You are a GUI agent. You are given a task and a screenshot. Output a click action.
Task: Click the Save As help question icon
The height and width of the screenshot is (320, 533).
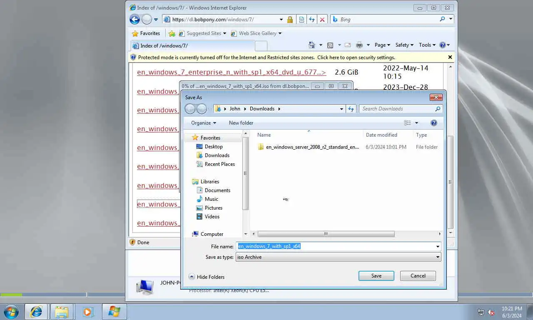pos(434,123)
